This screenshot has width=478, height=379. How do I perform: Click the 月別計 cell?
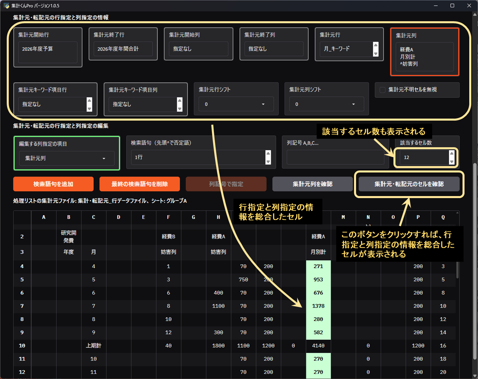[318, 252]
